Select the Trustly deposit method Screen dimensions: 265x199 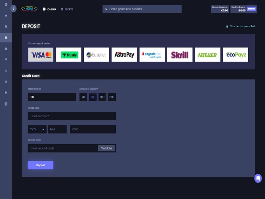69,55
